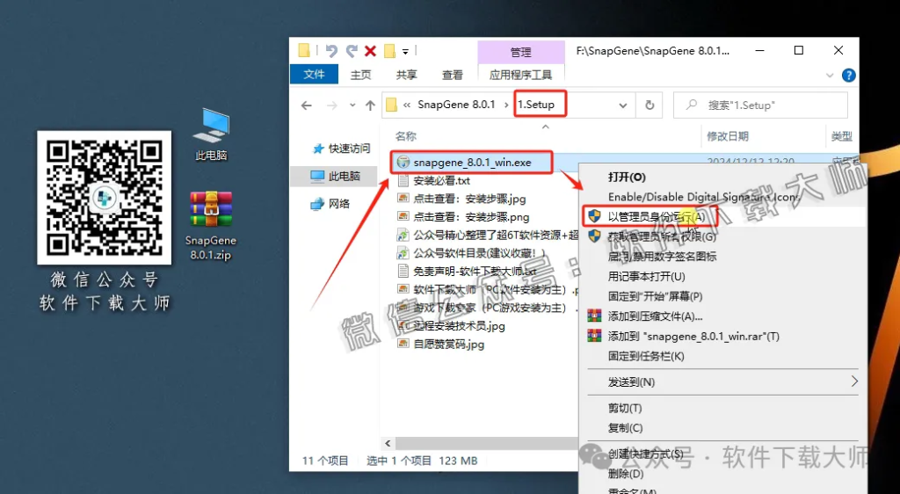Open the recent locations dropdown arrow

coord(352,105)
